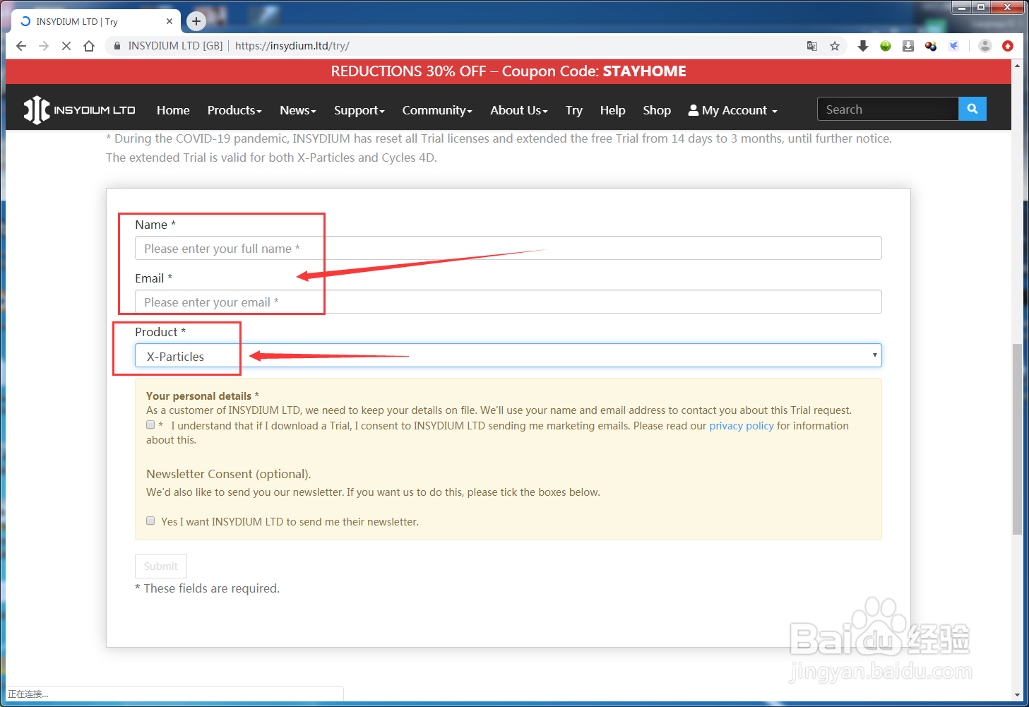
Task: Click the INSYDIUM LTD logo
Action: coord(79,110)
